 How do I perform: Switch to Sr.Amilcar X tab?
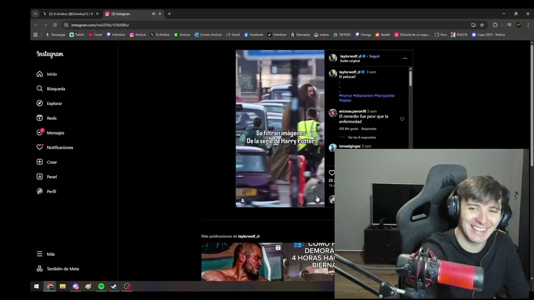70,14
